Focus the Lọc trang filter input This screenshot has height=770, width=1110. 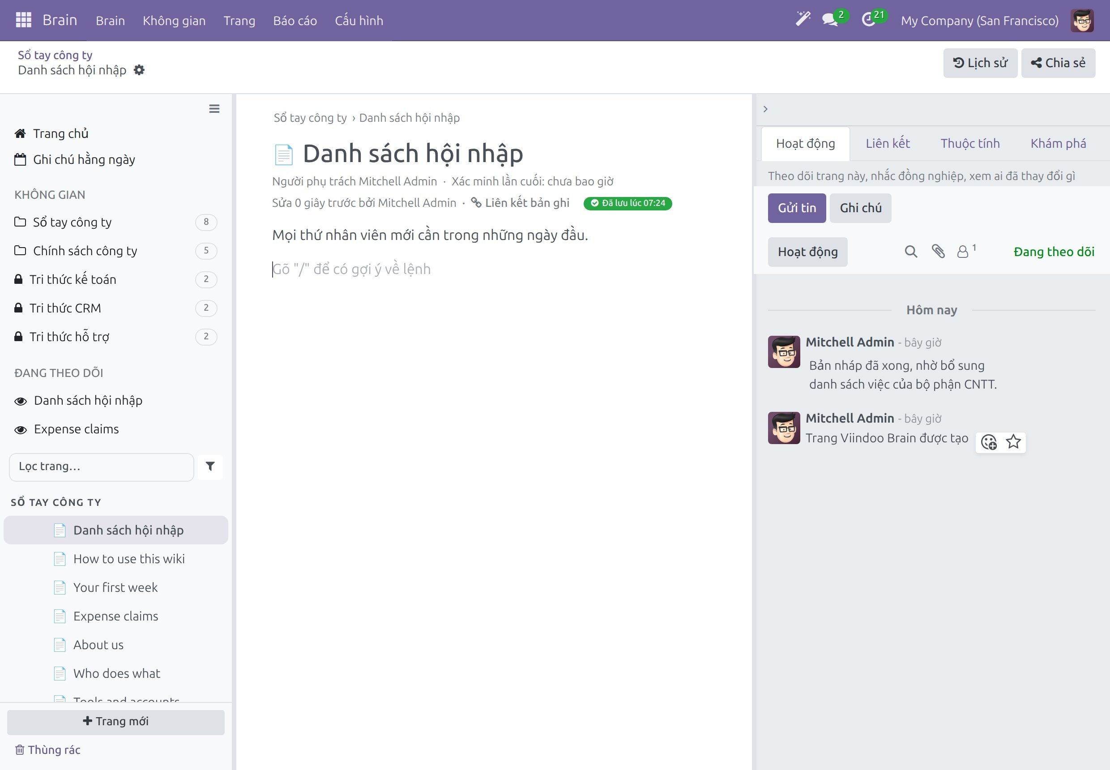click(x=101, y=467)
